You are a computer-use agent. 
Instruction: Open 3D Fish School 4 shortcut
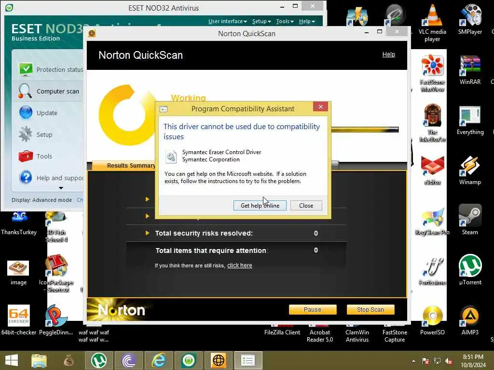[57, 227]
